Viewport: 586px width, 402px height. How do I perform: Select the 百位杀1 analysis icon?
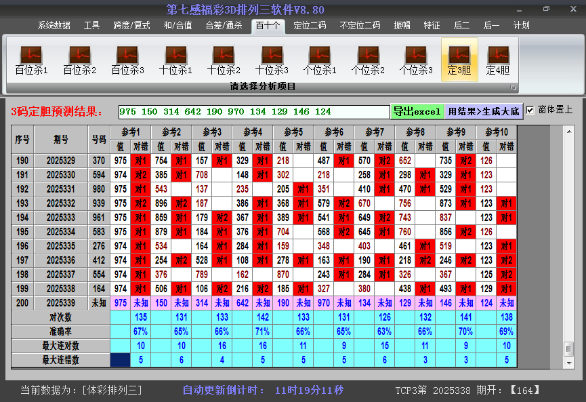coord(30,58)
